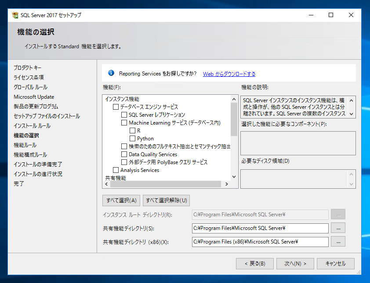Viewport: 370px width, 283px height.
Task: Select the インスタンス機能 tree heading
Action: [122, 99]
